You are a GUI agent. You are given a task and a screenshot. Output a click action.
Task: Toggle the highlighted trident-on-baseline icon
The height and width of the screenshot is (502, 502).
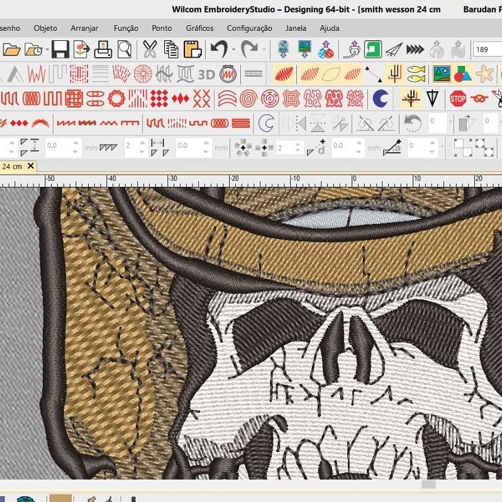click(411, 99)
